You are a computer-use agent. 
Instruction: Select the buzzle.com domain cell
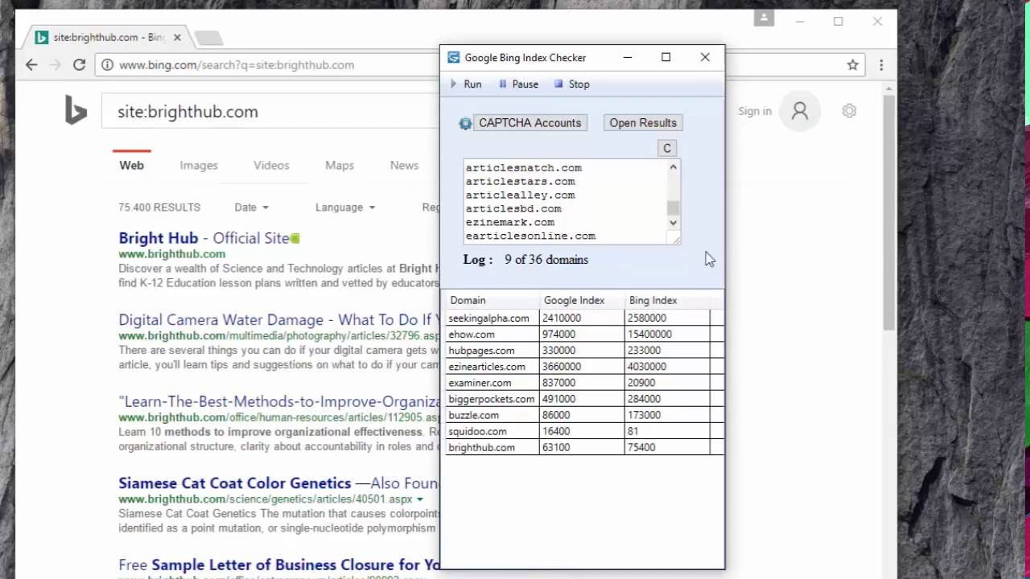pyautogui.click(x=492, y=415)
